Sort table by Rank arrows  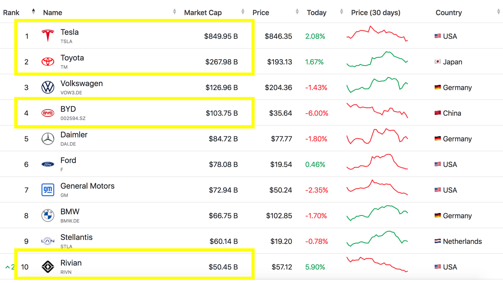[x=34, y=11]
